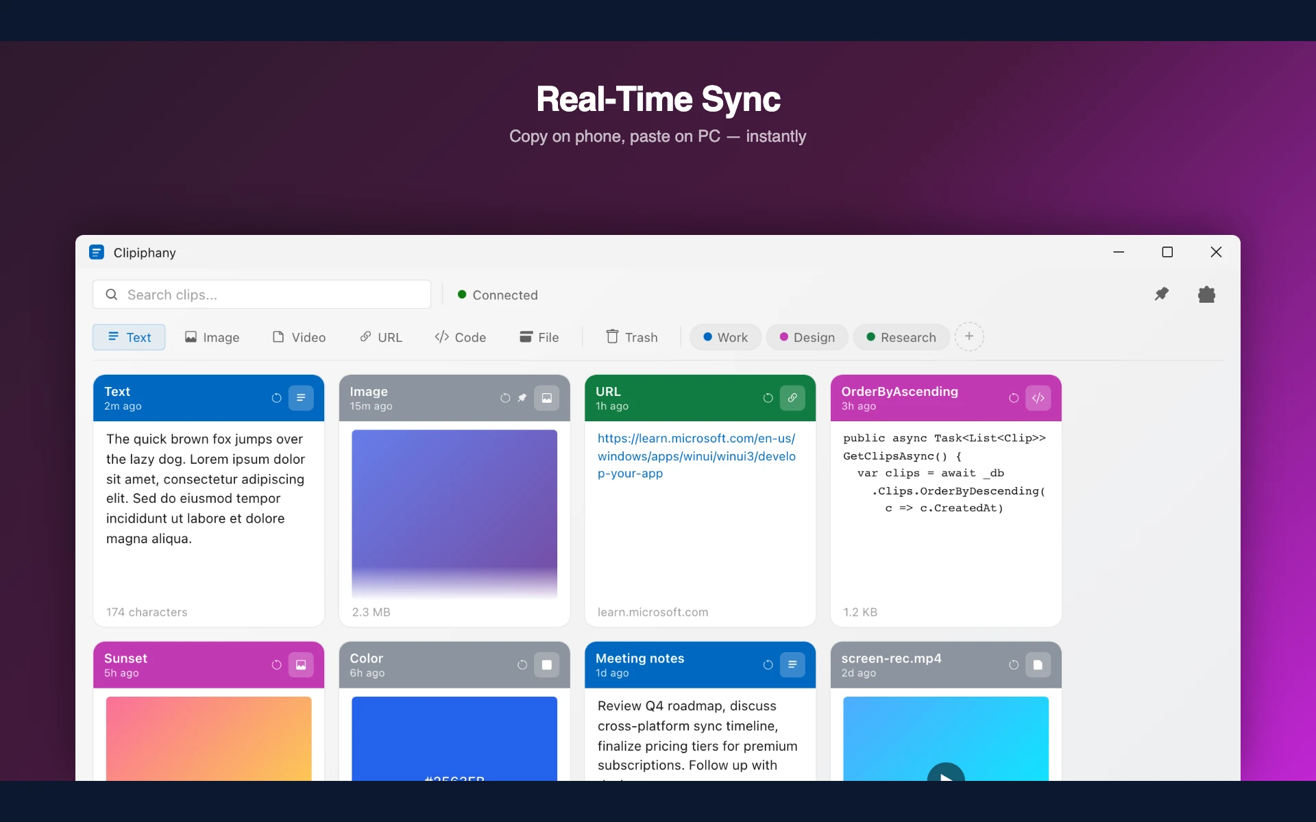Screen dimensions: 1316x822
Task: Switch to the Video filter tab
Action: tap(299, 337)
